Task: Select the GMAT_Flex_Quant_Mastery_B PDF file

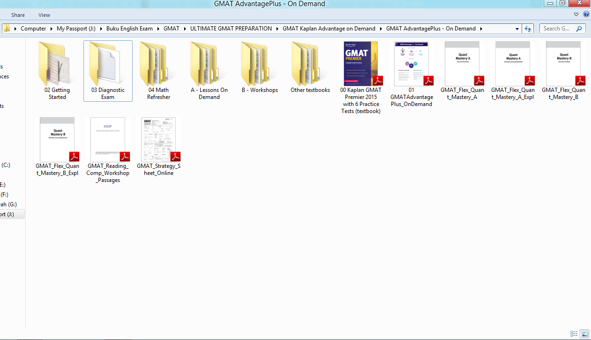Action: pos(563,71)
